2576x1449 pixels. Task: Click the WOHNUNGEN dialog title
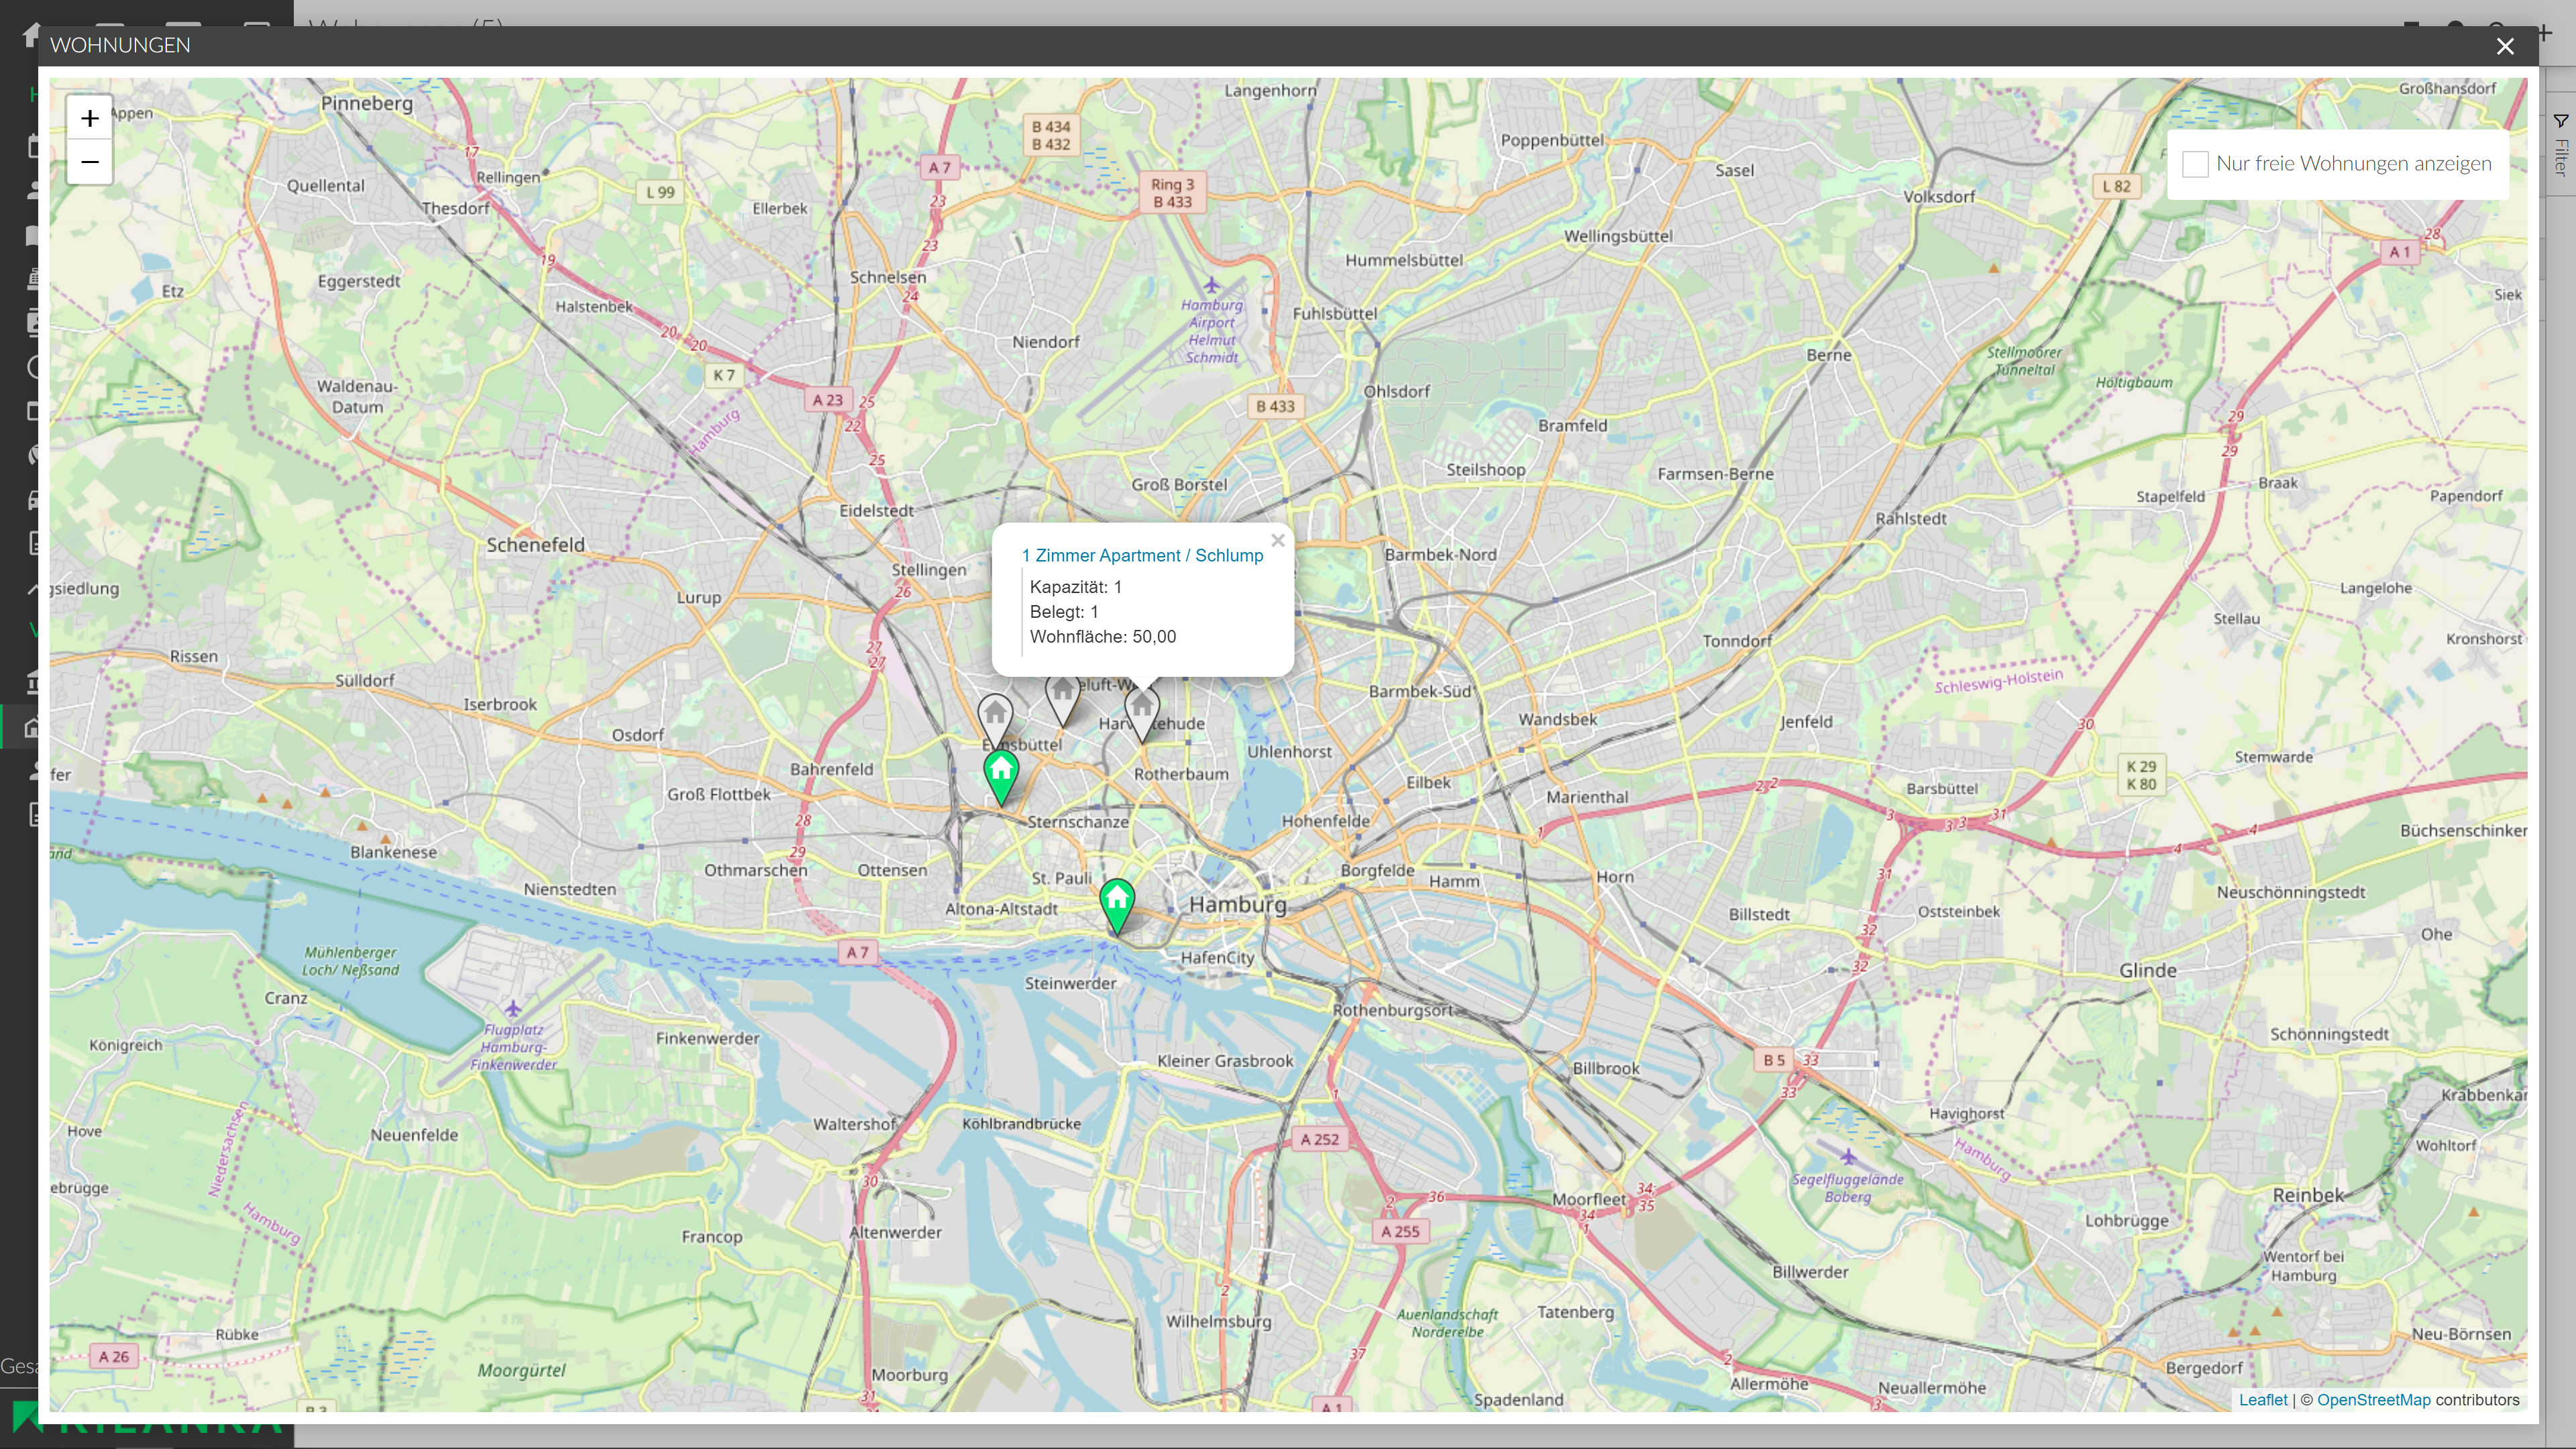pos(120,45)
